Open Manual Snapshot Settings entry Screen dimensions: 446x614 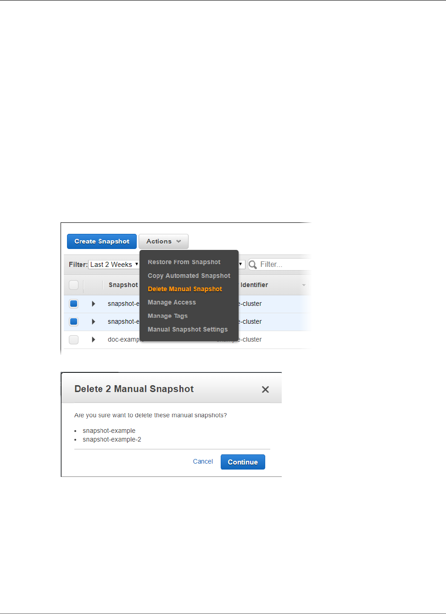188,329
